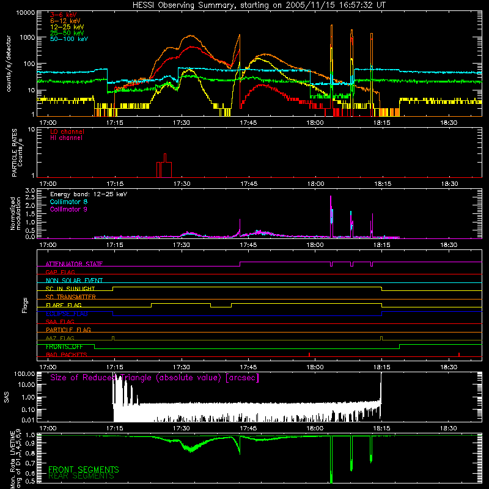Select the Collimator 9 legend entry
Screen dimensions: 489x489
coord(68,209)
